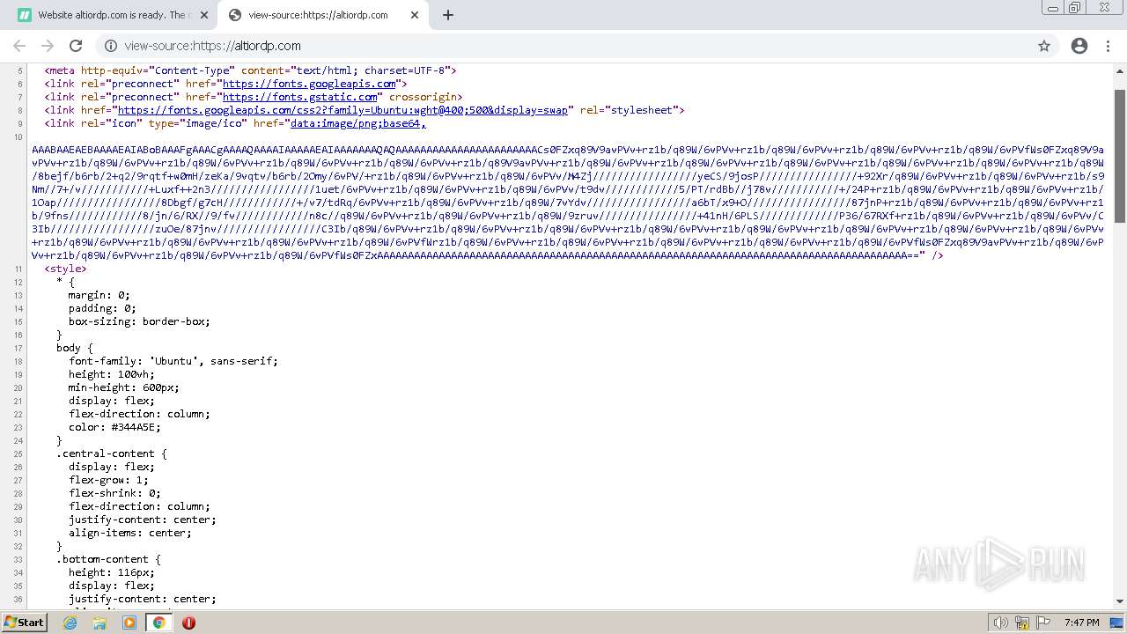Click 'flex-grow: 1;' source line
The height and width of the screenshot is (634, 1127).
(x=108, y=480)
